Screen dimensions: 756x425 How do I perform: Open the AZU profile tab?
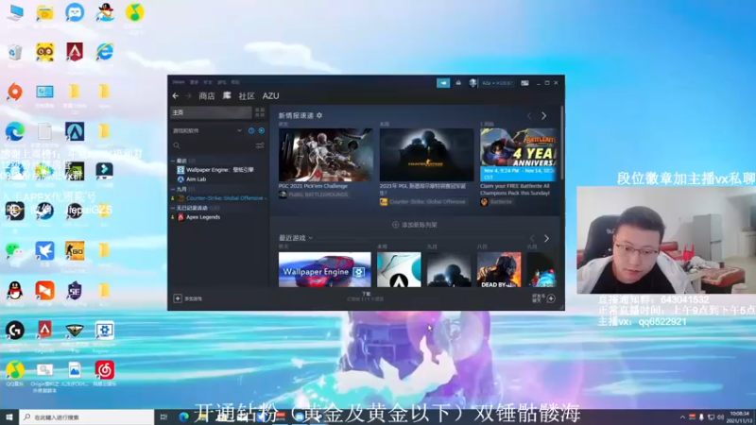click(x=270, y=96)
